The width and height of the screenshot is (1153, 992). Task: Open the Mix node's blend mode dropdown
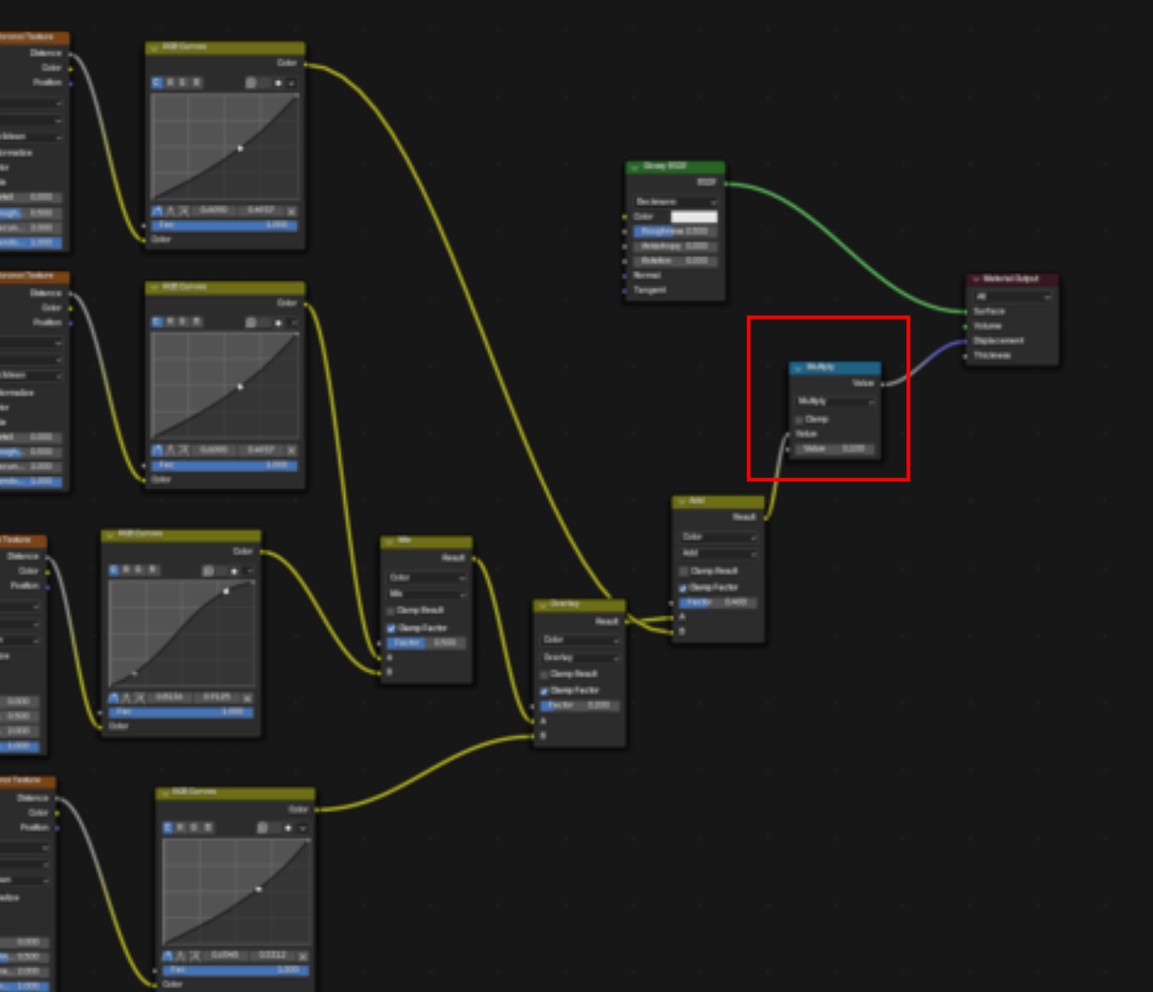point(427,594)
